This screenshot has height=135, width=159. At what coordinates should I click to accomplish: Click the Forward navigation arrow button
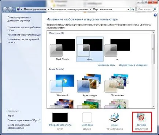click(x=11, y=9)
